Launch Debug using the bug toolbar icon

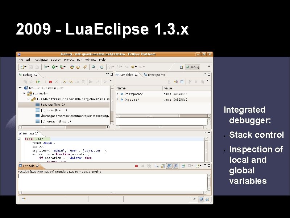coord(46,67)
